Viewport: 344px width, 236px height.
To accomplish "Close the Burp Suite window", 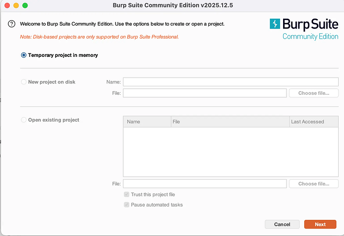I will (x=7, y=5).
